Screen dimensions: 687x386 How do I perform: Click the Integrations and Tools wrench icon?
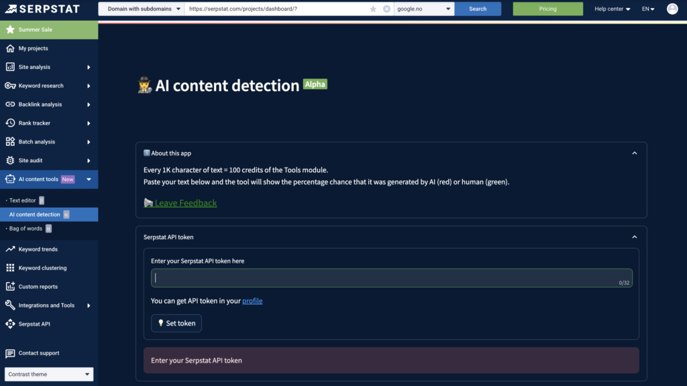click(x=10, y=305)
